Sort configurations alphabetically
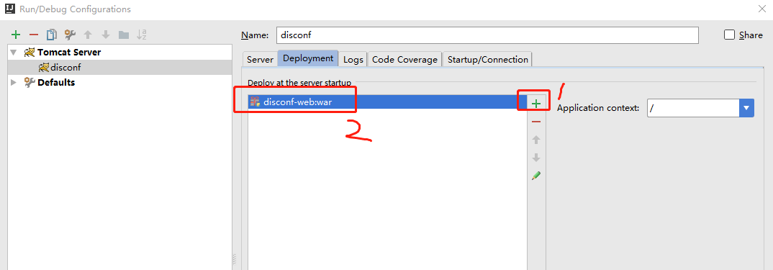773x270 pixels. 142,35
